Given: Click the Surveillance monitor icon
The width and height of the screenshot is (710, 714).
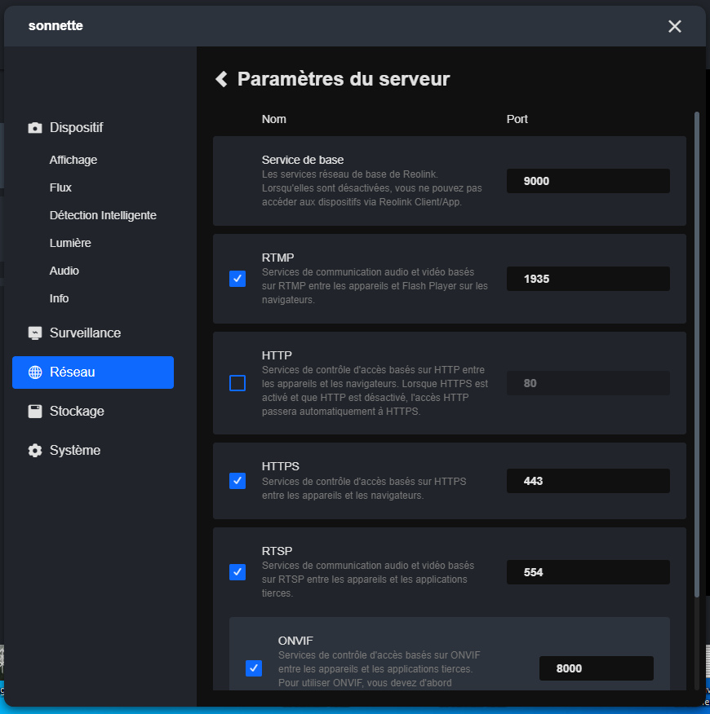Looking at the screenshot, I should [35, 333].
